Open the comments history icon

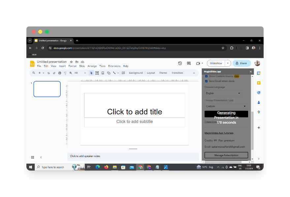pos(189,63)
